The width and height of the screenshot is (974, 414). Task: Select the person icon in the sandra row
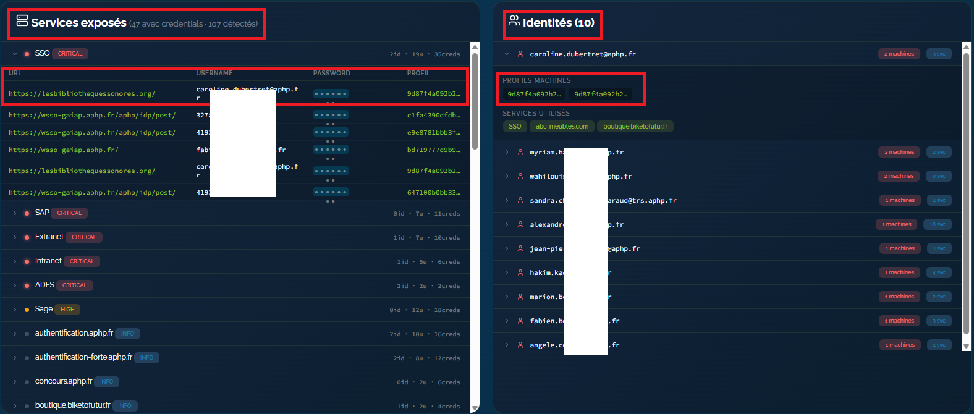pyautogui.click(x=520, y=200)
